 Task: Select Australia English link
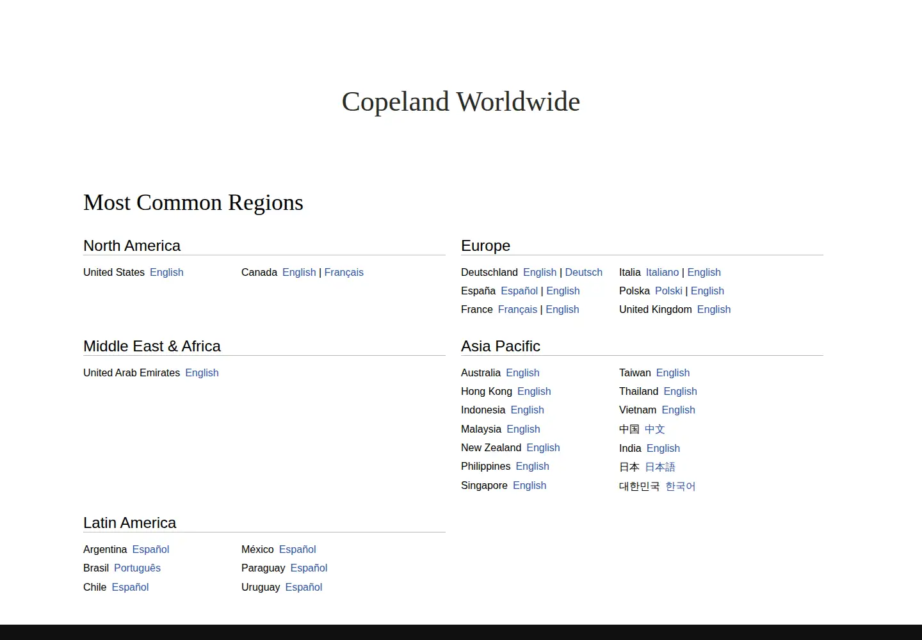click(x=522, y=372)
